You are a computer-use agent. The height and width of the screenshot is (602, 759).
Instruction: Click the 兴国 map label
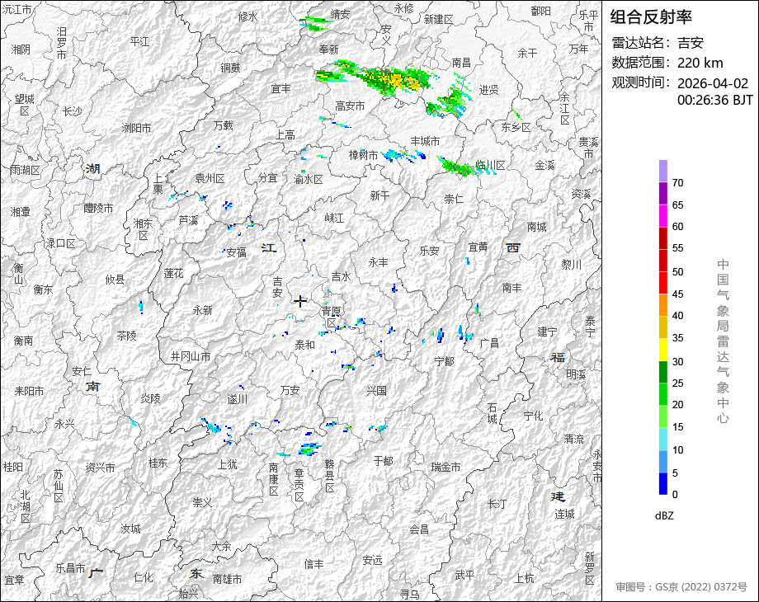tap(376, 391)
